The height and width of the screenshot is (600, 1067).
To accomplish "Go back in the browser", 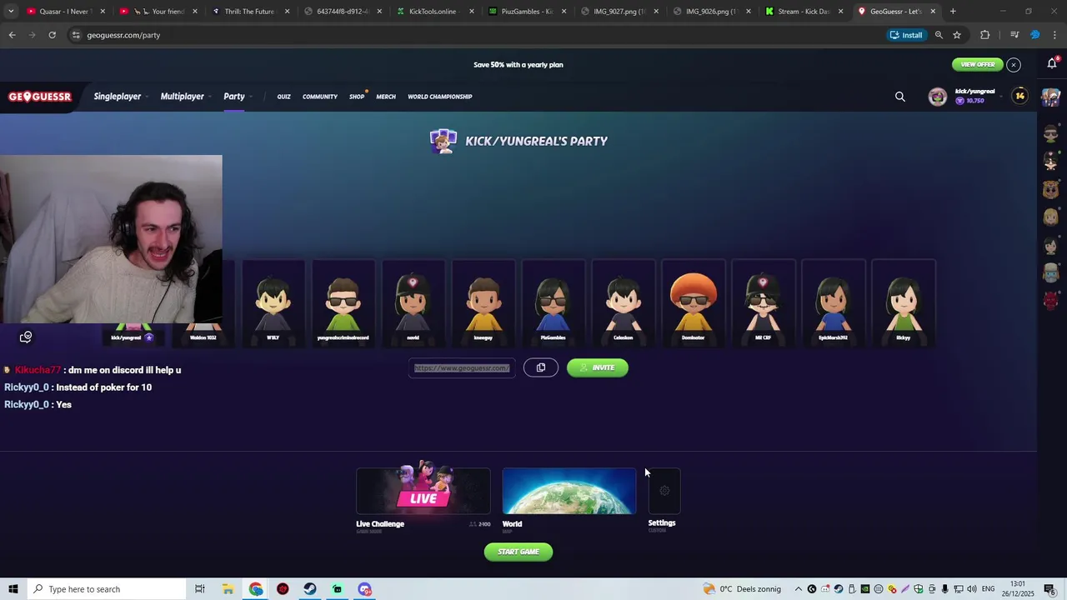I will tap(12, 35).
